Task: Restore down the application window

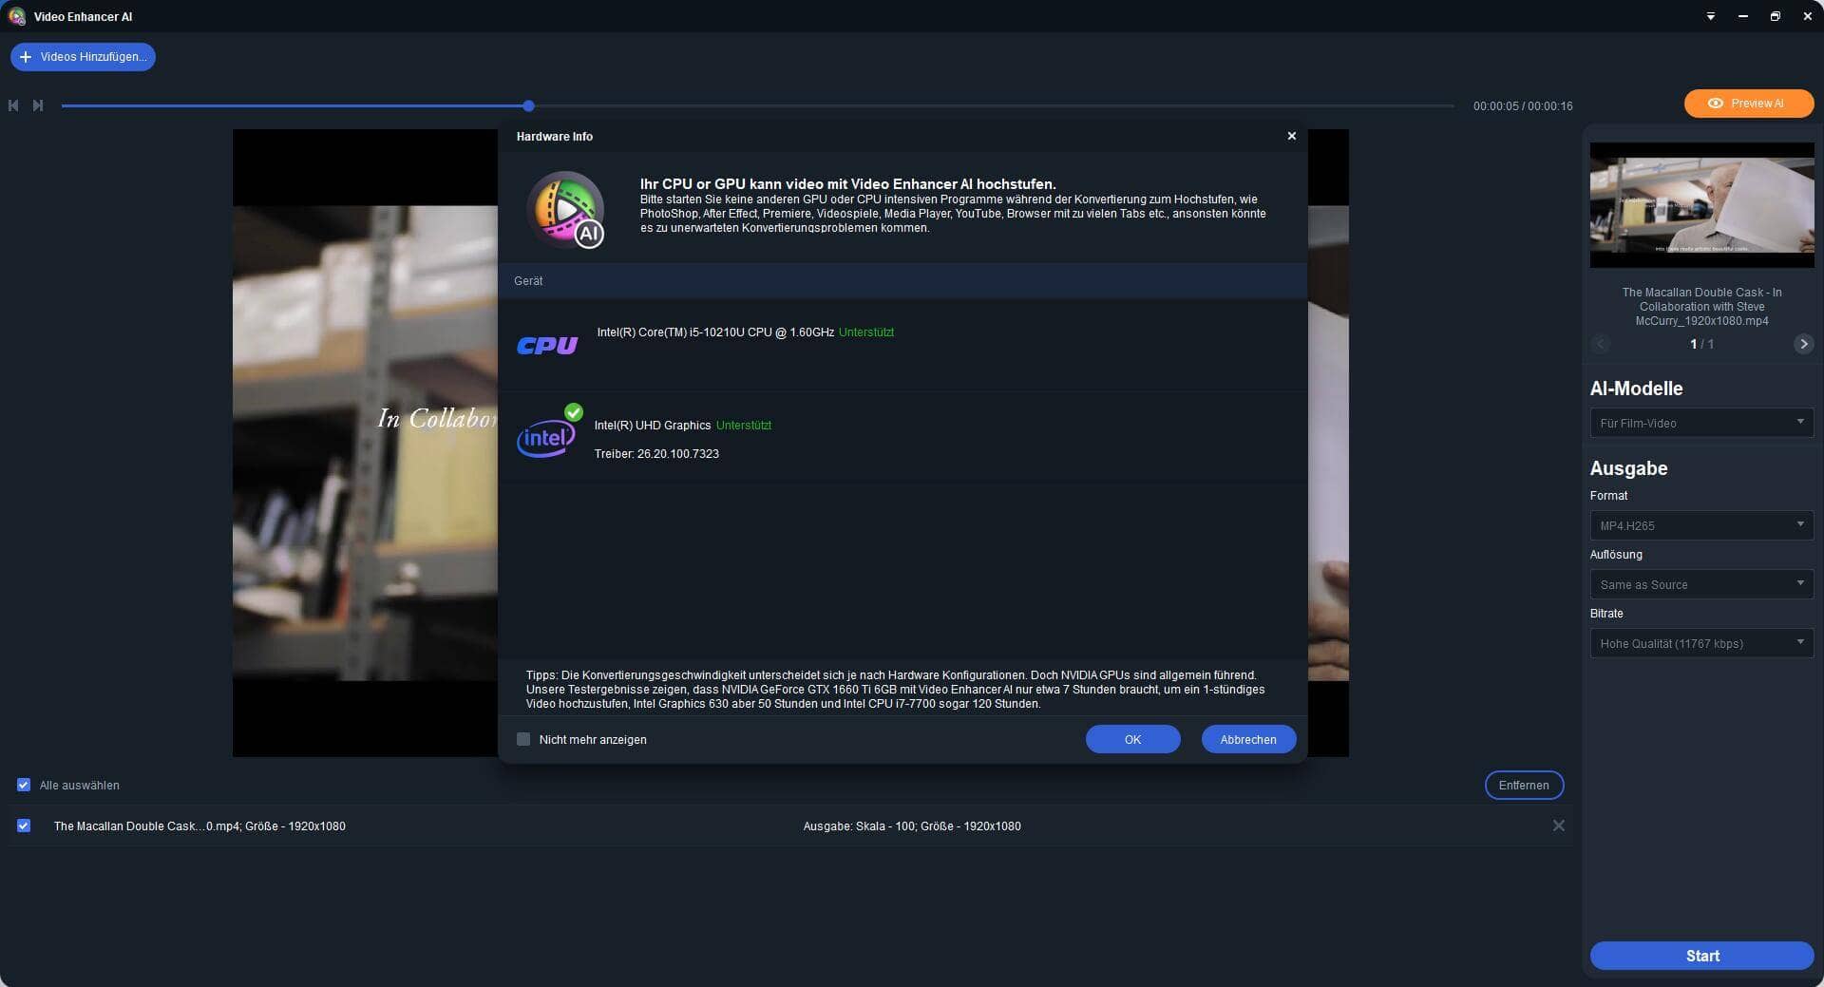Action: 1775,16
